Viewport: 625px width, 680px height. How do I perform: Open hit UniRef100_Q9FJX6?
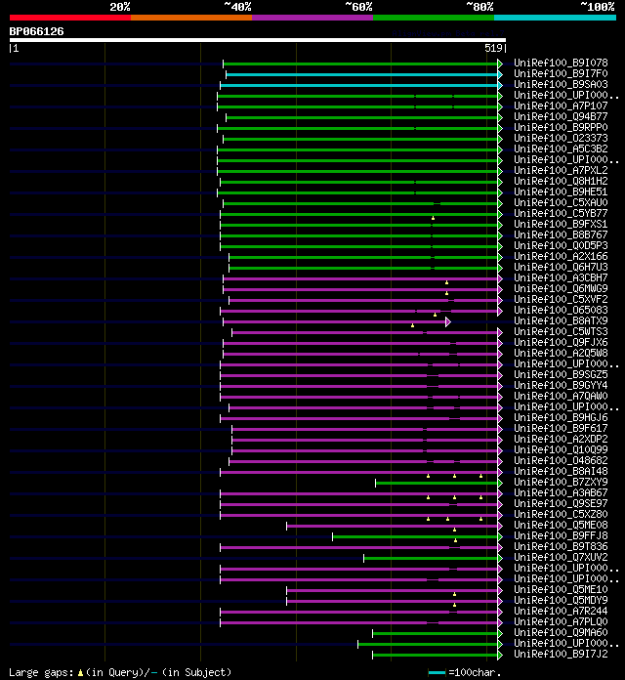(561, 342)
